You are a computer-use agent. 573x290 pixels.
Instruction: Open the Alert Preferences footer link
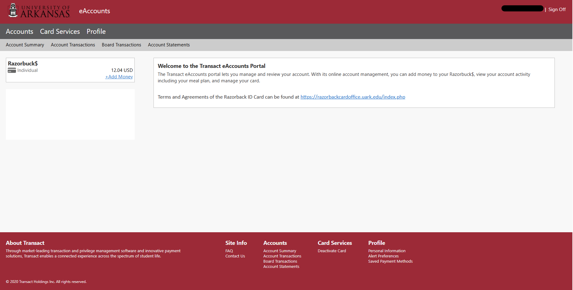[x=383, y=256]
